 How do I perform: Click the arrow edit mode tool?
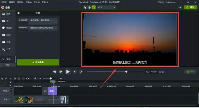tap(85, 7)
